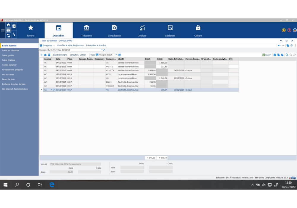Screen dimensions: 297x208
Task: Open Saisie pratique in the sidebar
Action: click(9, 60)
